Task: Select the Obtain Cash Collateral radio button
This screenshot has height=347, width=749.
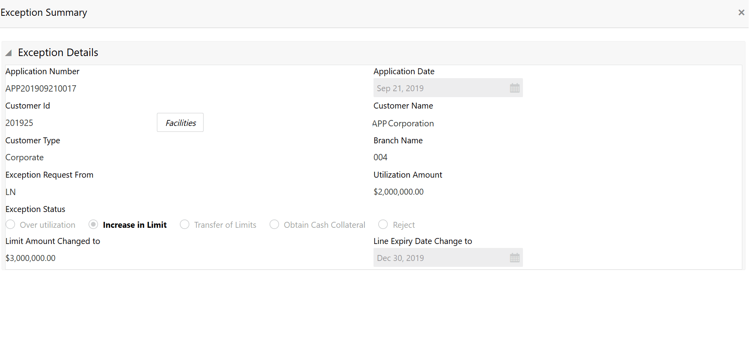Action: click(x=274, y=225)
